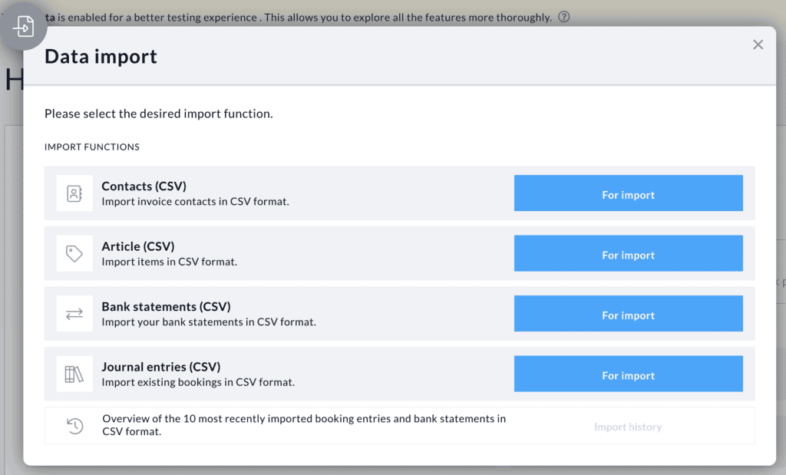The height and width of the screenshot is (475, 786).
Task: Start import for Journal entries (CSV)
Action: point(628,375)
